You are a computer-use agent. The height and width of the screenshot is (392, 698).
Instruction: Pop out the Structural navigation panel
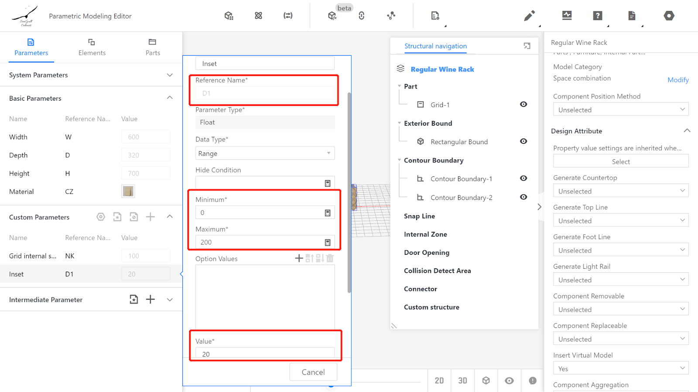pos(527,46)
